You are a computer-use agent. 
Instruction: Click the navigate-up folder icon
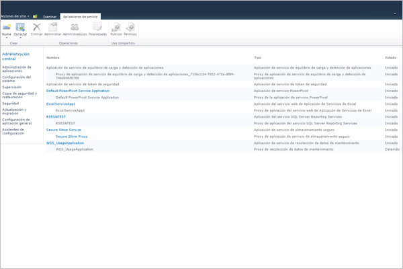[35, 16]
